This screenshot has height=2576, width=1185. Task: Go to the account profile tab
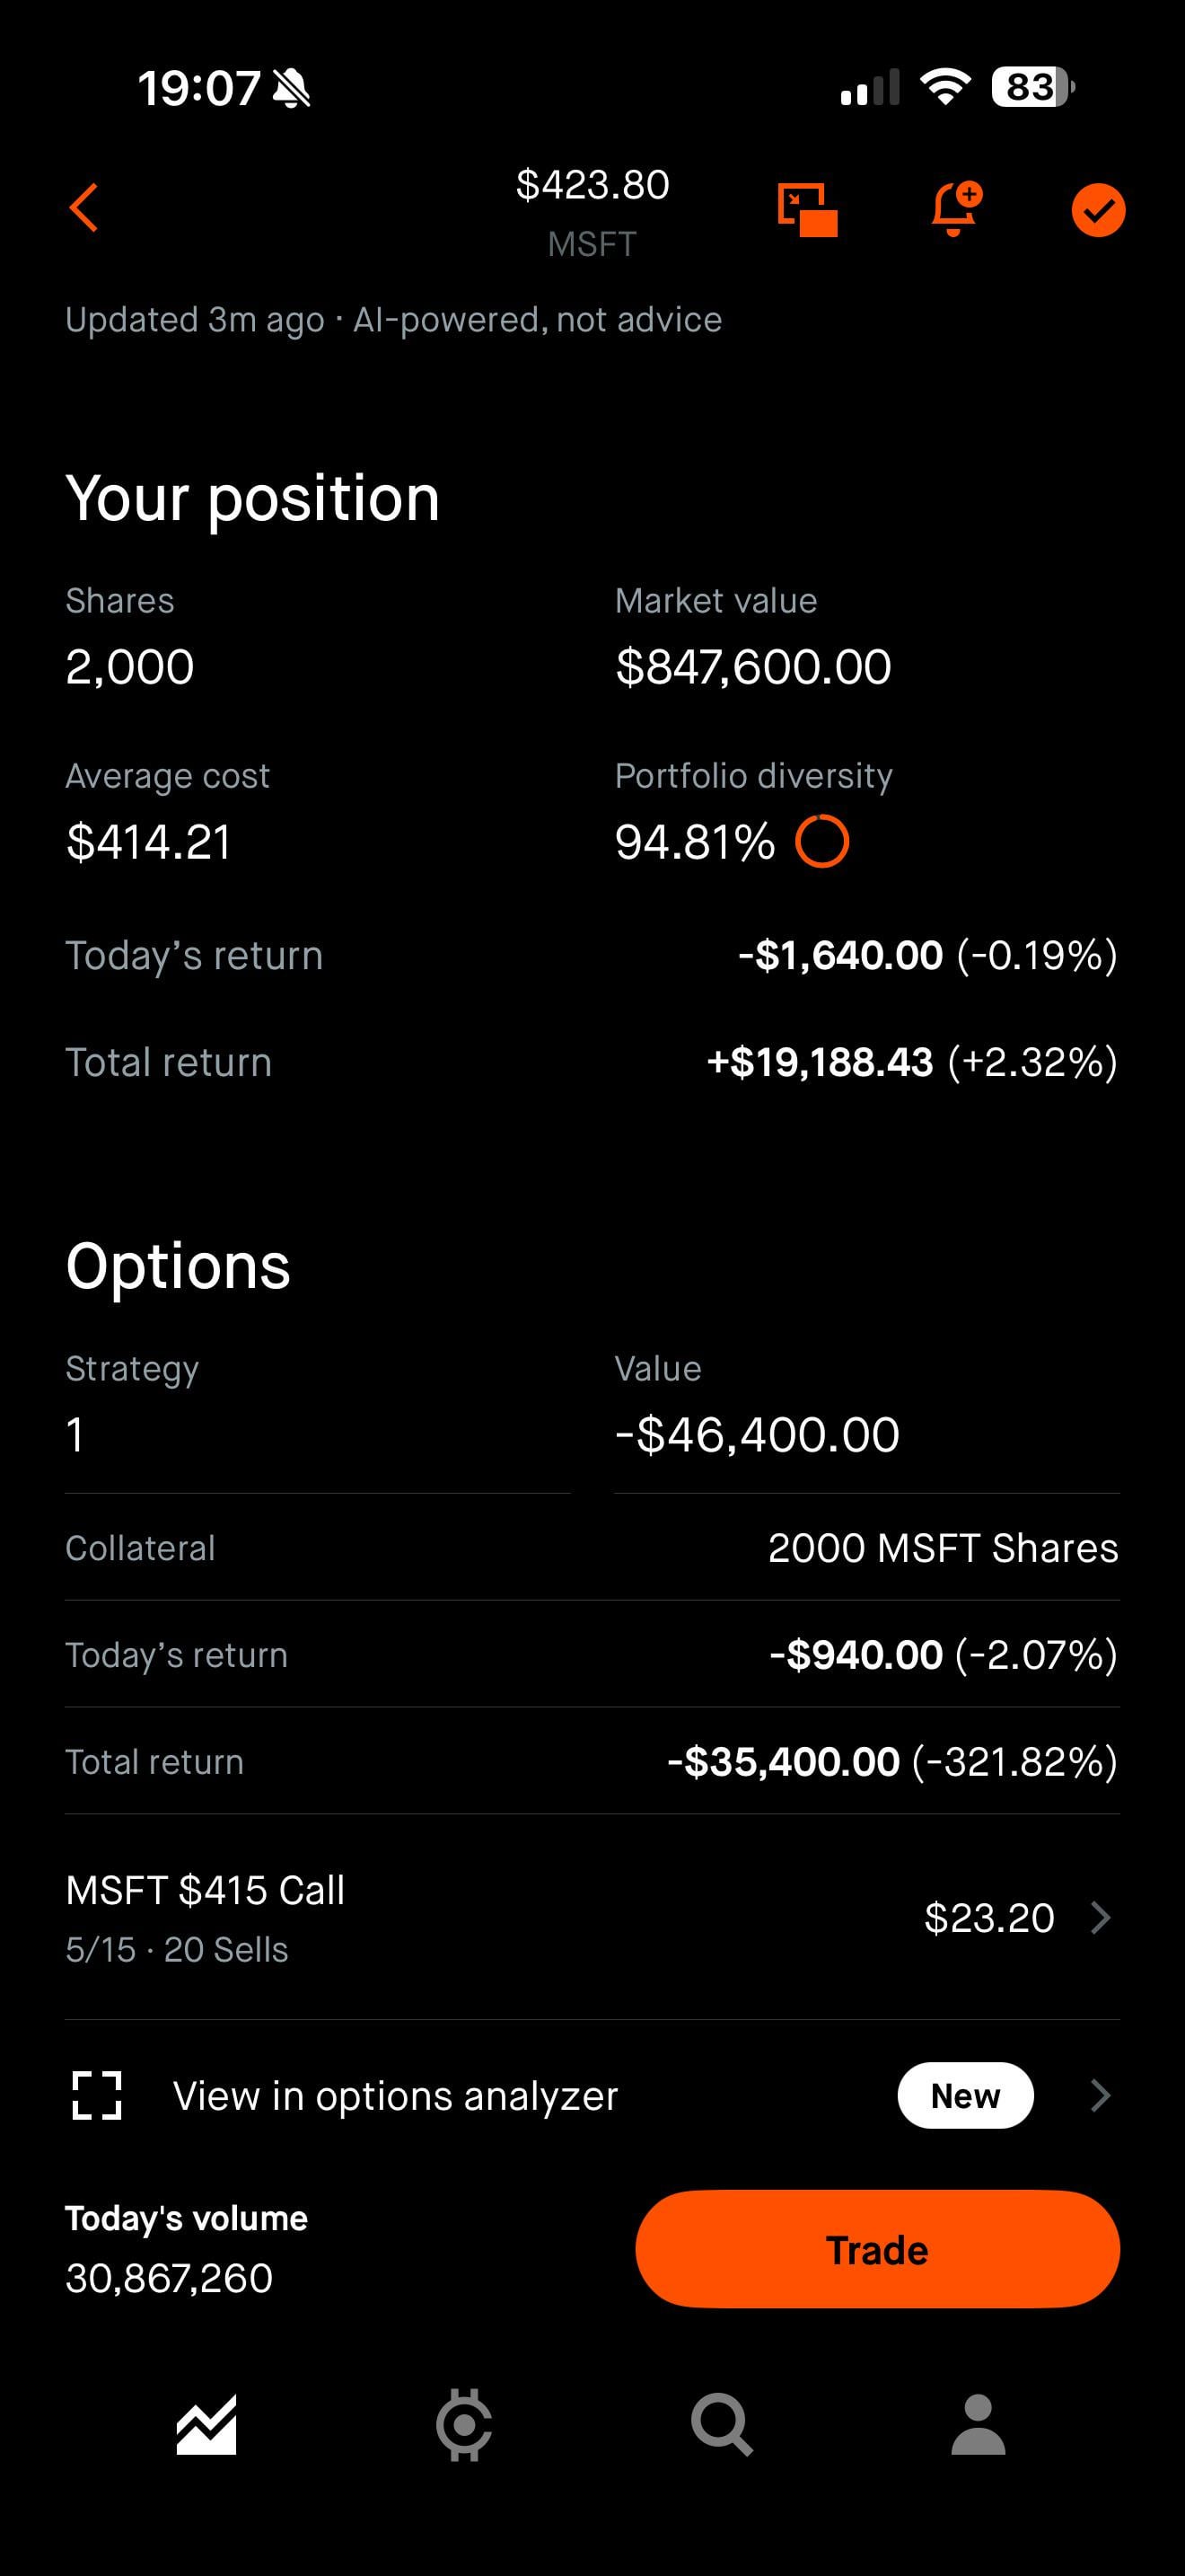[x=979, y=2425]
